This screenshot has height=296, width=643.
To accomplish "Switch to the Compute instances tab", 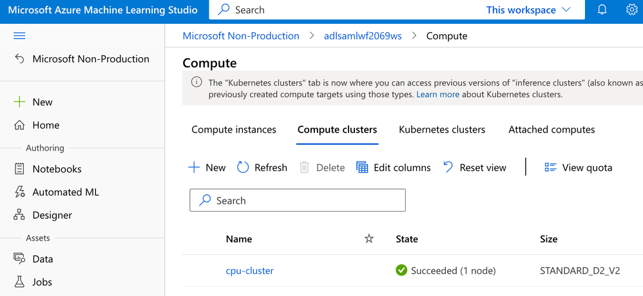I will [234, 129].
